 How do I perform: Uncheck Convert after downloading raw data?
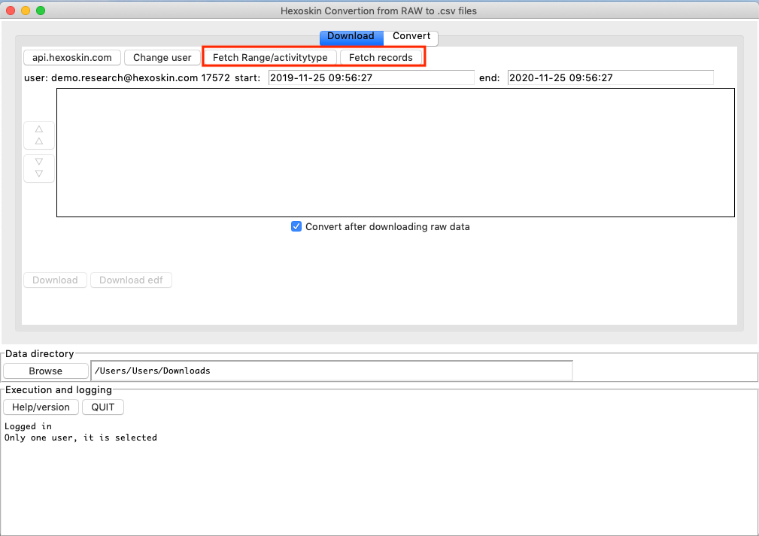(x=296, y=226)
